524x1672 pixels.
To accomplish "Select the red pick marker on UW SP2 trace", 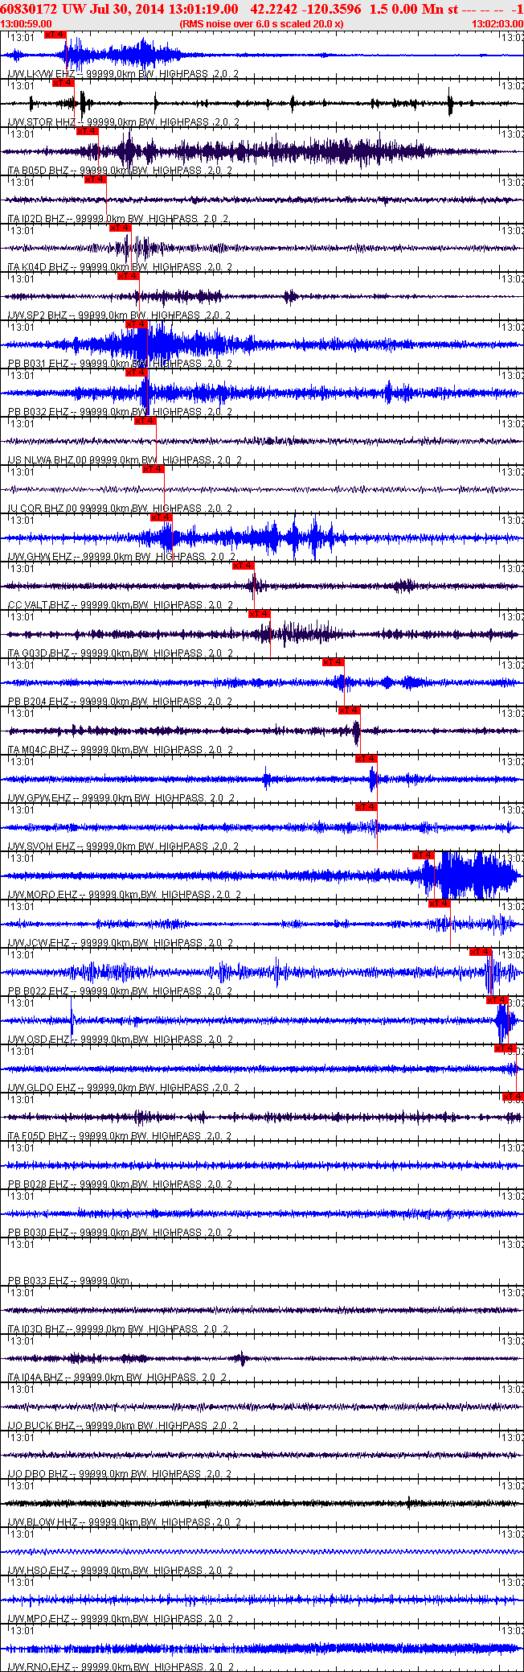I will tap(129, 276).
